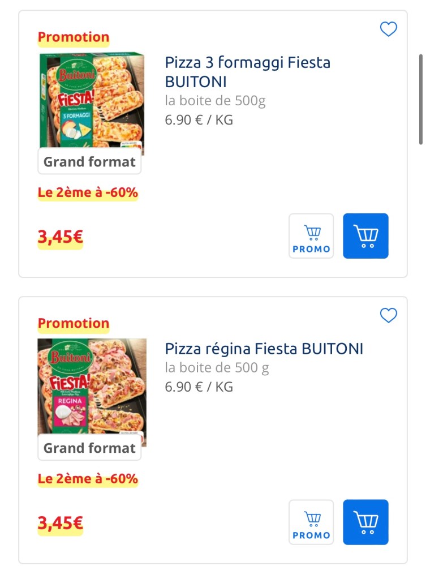Favorite the Pizza régina Fiesta heart
Screen dimensions: 426x579
point(388,315)
